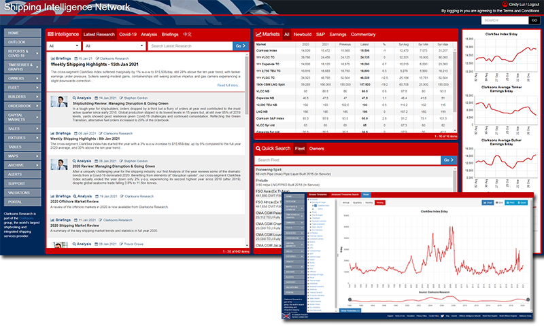Click left handle of inset chart range slider
This screenshot has width=544, height=326.
pos(350,300)
